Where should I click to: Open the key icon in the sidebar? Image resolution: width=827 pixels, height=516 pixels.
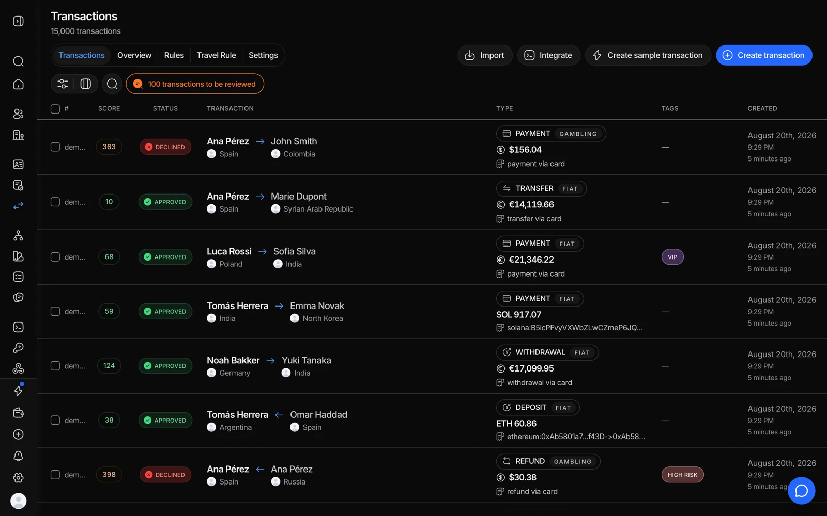18,348
